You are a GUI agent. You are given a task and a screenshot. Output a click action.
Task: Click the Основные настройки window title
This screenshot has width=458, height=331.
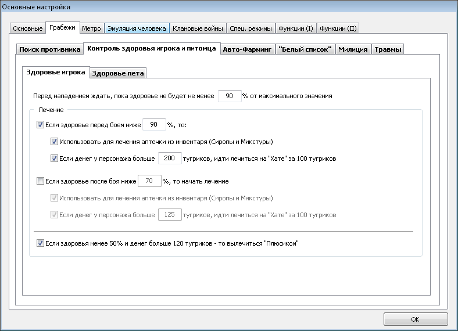coord(36,7)
